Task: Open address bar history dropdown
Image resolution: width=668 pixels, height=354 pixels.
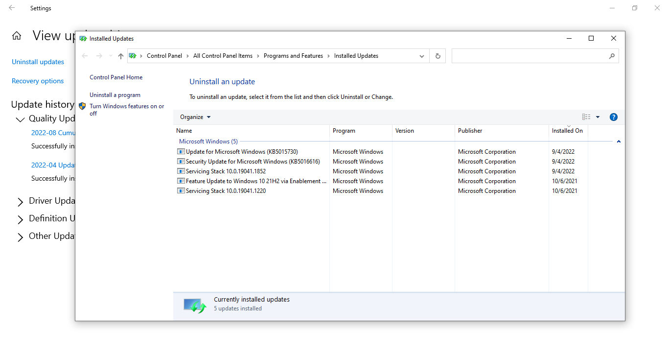Action: (422, 56)
